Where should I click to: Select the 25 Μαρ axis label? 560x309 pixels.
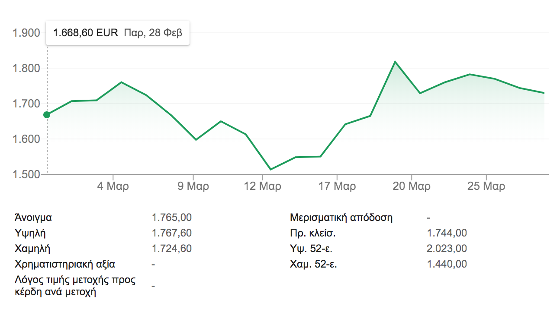click(x=486, y=186)
